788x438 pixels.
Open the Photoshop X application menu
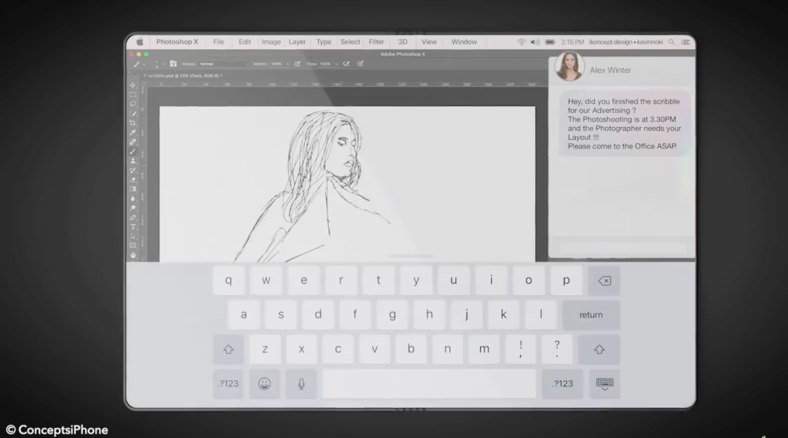pyautogui.click(x=177, y=42)
